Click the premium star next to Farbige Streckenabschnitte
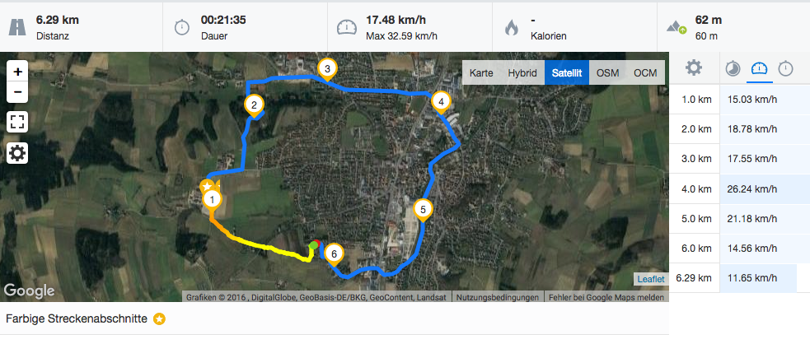Viewport: 810px width, 344px height. click(160, 319)
